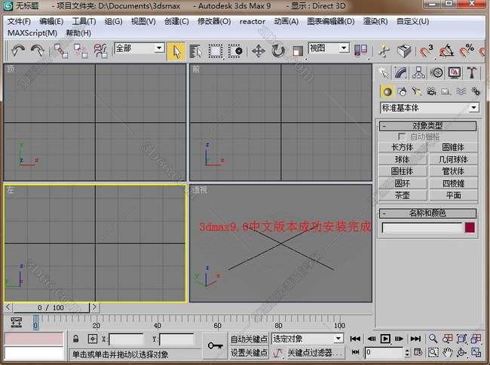Click the object name input field

coord(422,228)
